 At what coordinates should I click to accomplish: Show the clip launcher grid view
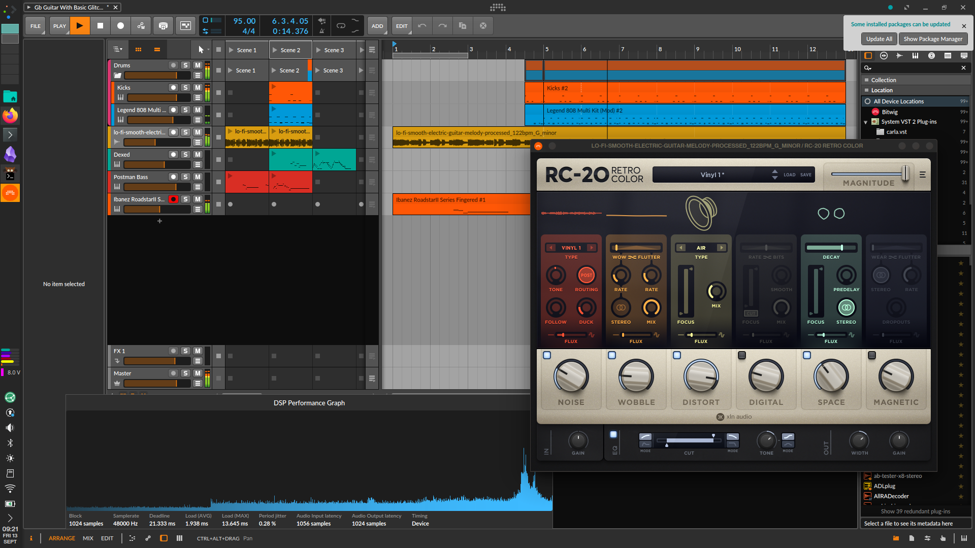point(138,50)
